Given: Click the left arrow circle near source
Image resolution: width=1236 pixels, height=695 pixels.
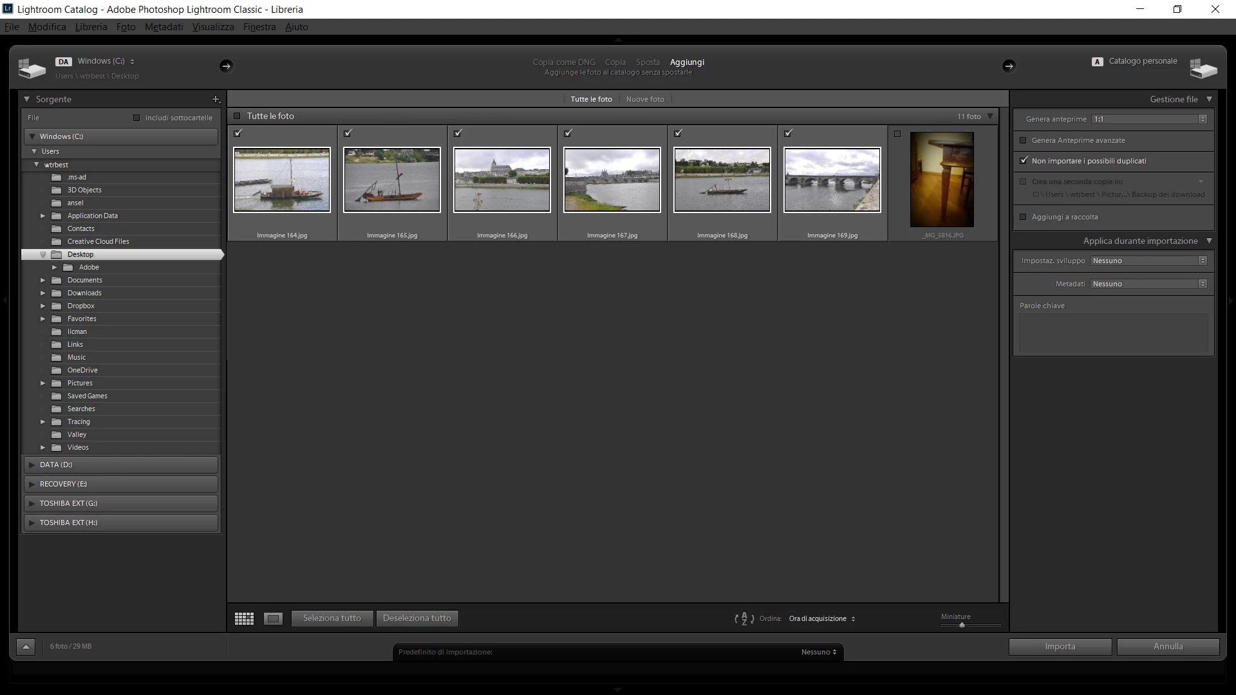Looking at the screenshot, I should coord(226,66).
